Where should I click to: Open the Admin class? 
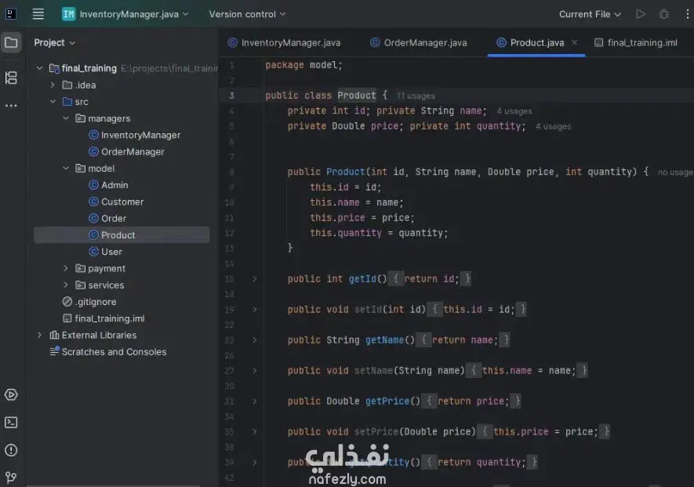click(x=108, y=185)
